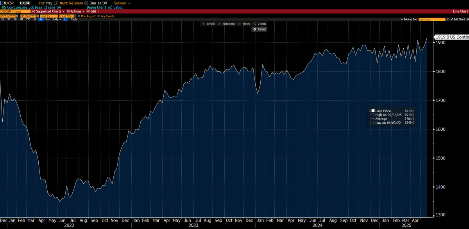
Task: Collapse panel with double chevron icon
Action: pos(448,20)
